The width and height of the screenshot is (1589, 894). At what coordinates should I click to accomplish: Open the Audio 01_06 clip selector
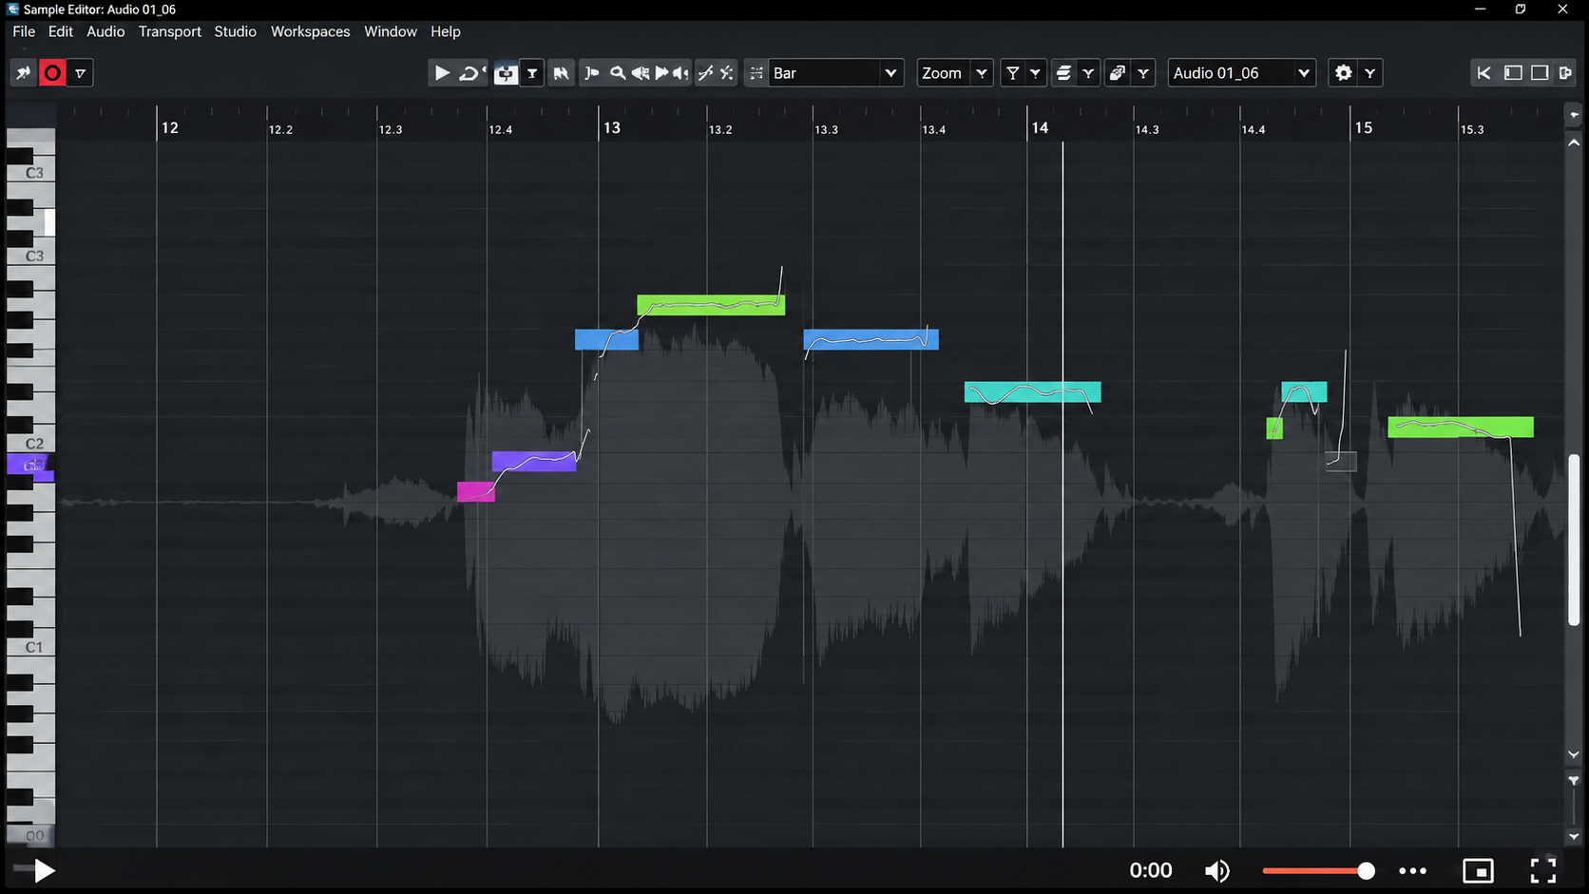pyautogui.click(x=1241, y=73)
